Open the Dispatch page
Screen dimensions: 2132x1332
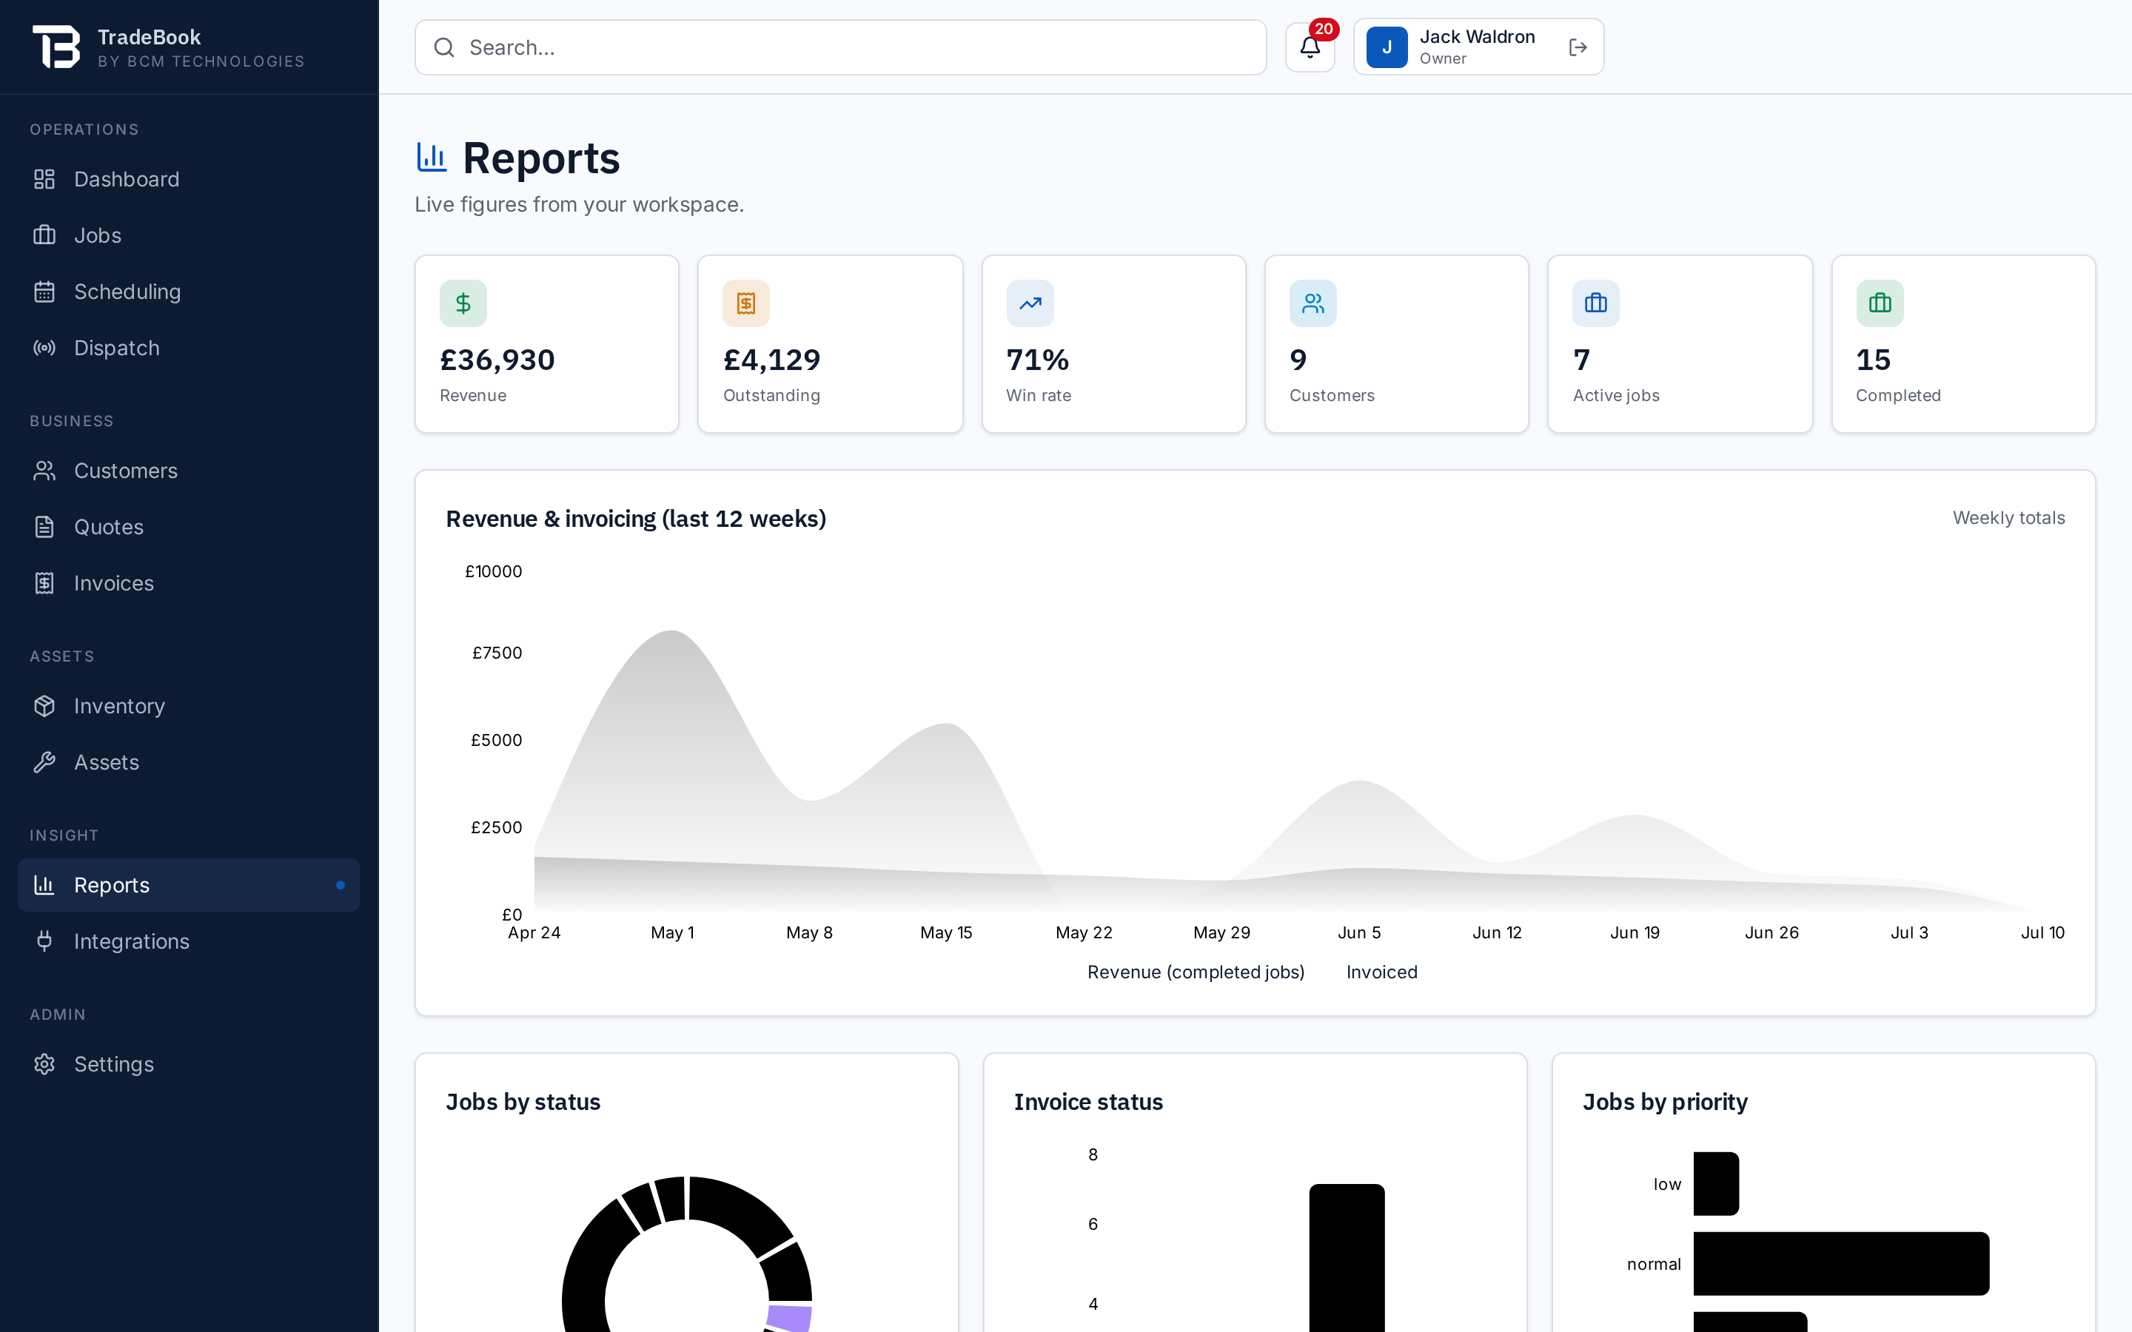pos(189,348)
